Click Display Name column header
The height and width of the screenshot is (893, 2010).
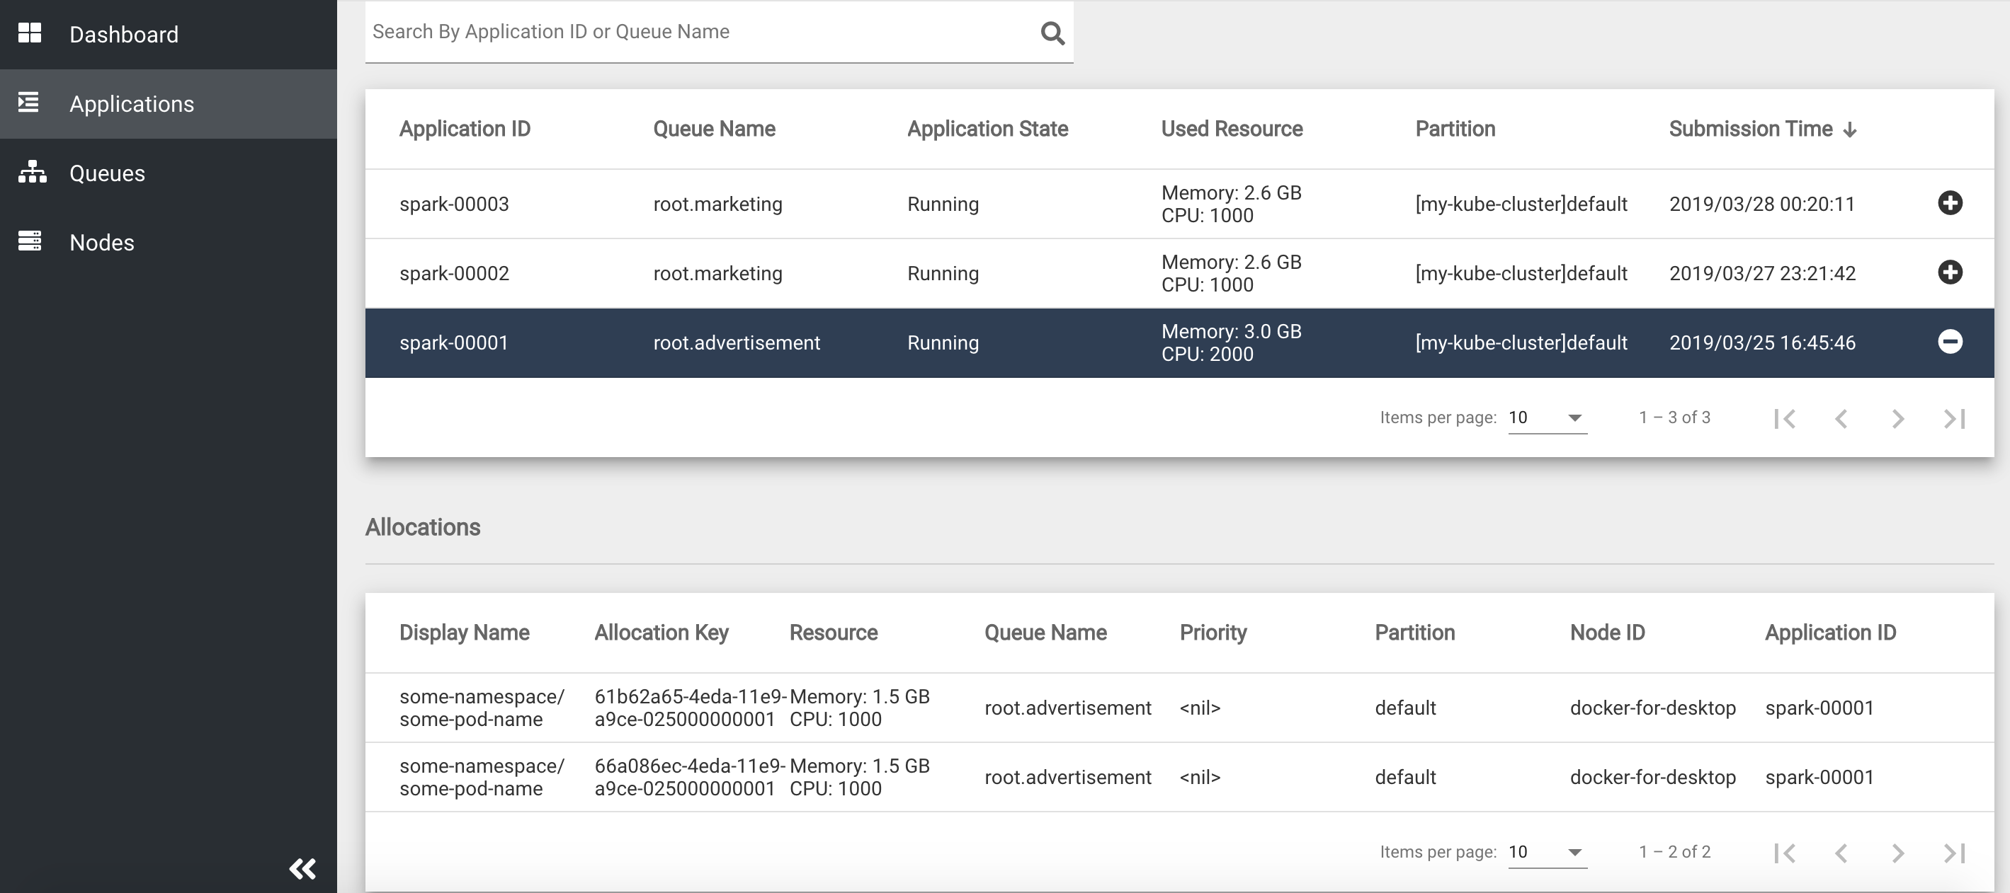[465, 633]
